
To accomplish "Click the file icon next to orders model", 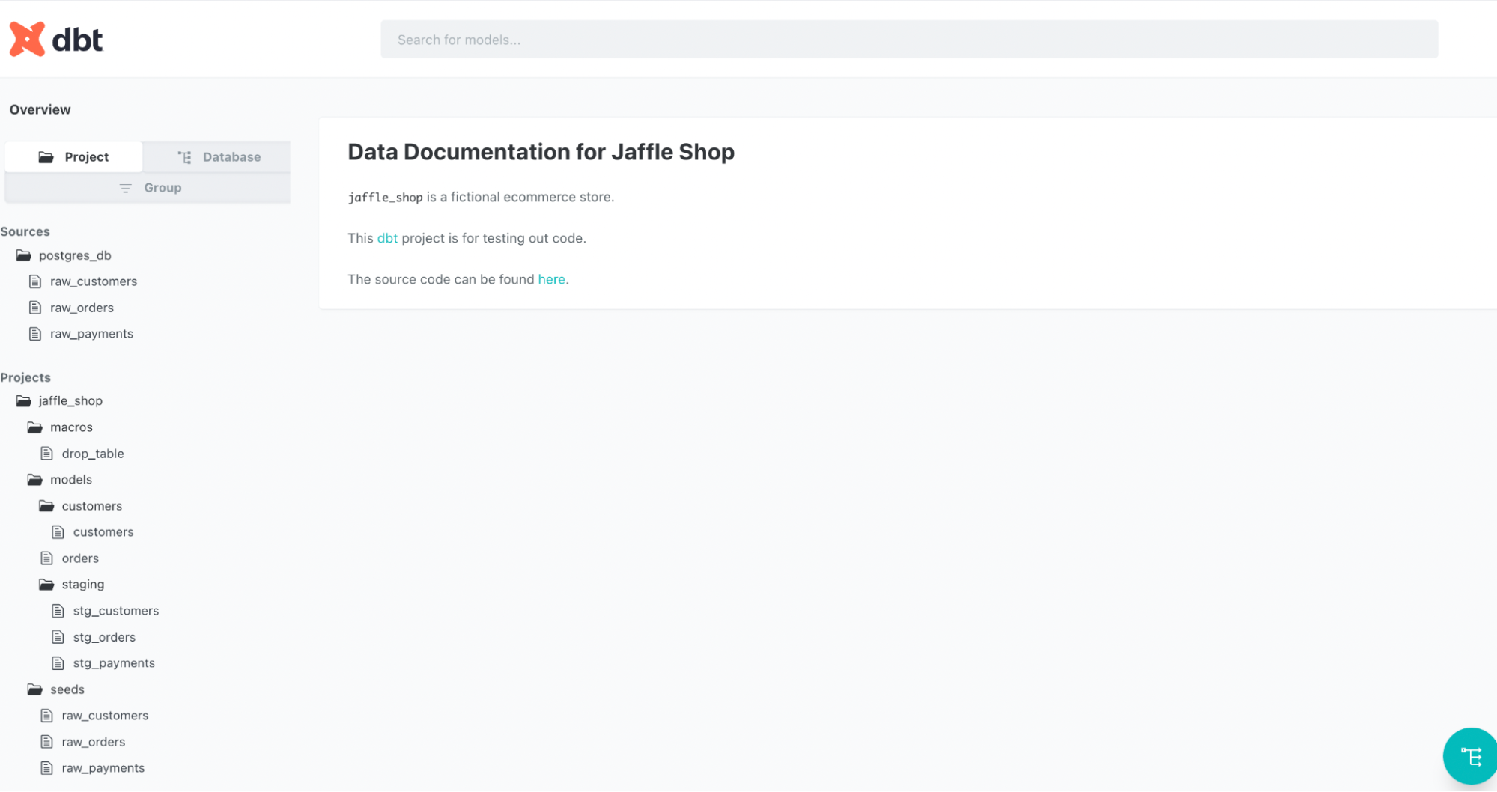I will point(47,558).
